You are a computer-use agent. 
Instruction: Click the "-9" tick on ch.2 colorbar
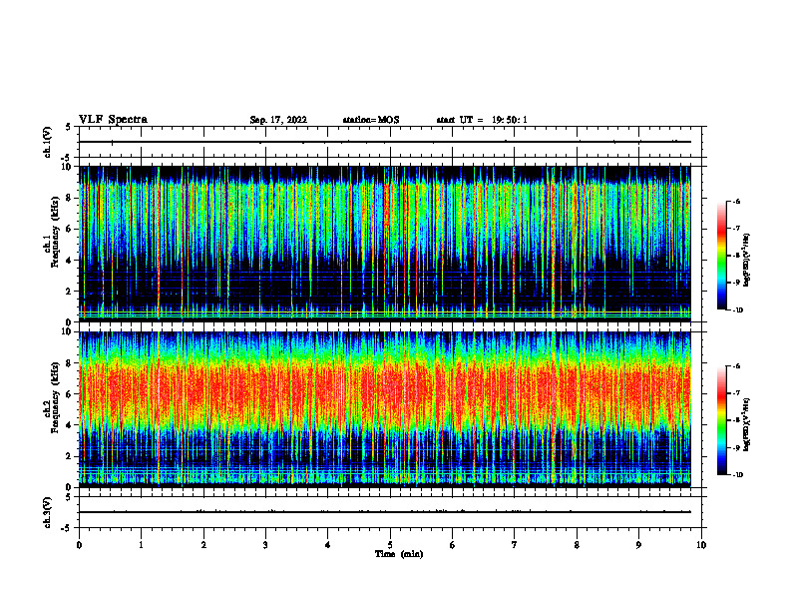736,447
